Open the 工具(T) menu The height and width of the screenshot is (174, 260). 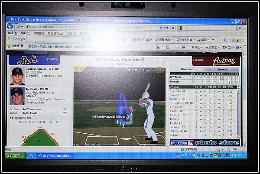(71, 33)
